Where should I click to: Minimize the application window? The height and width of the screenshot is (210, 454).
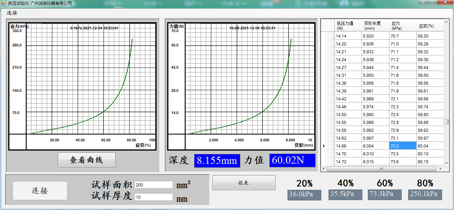pos(424,3)
